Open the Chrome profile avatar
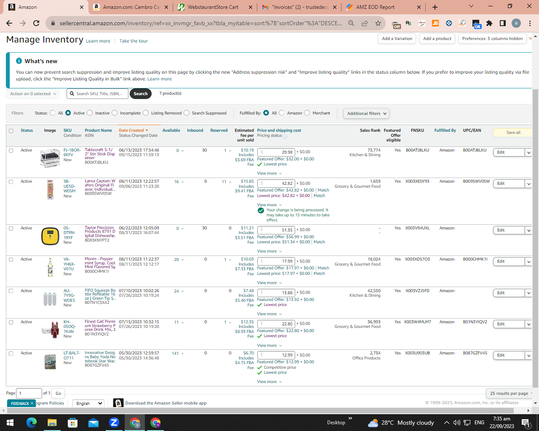 pos(516,23)
